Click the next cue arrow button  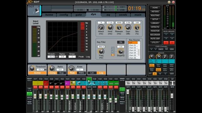155,49
